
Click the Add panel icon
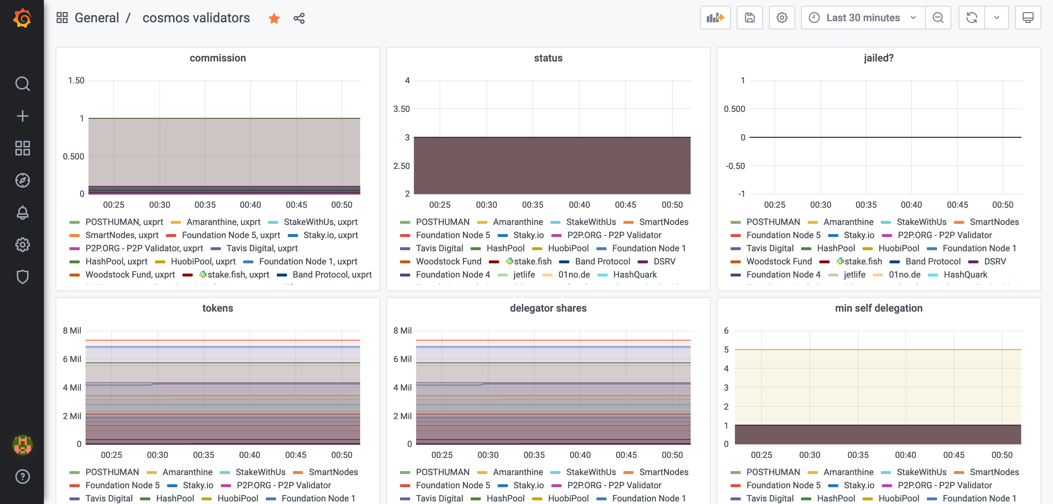tap(715, 18)
